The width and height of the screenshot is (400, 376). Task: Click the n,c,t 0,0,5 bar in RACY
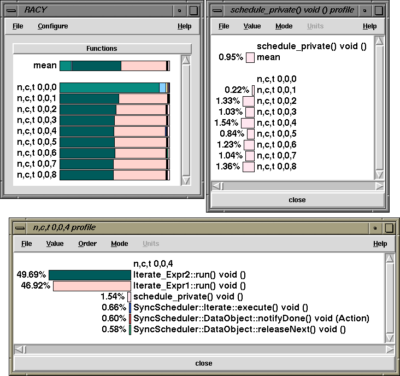[x=115, y=142]
